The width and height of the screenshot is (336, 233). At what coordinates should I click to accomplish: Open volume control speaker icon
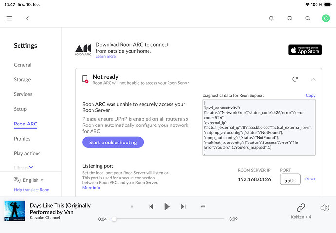click(325, 208)
